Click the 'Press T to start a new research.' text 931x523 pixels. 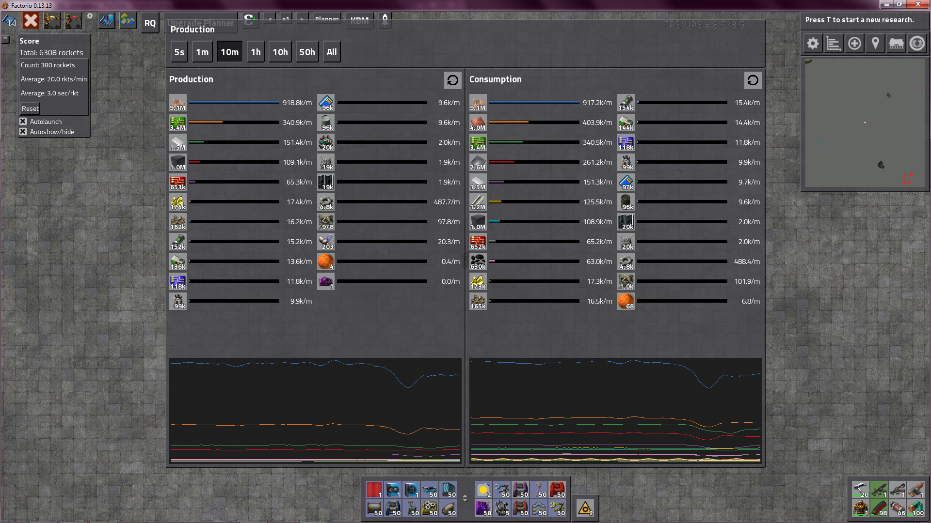[859, 20]
